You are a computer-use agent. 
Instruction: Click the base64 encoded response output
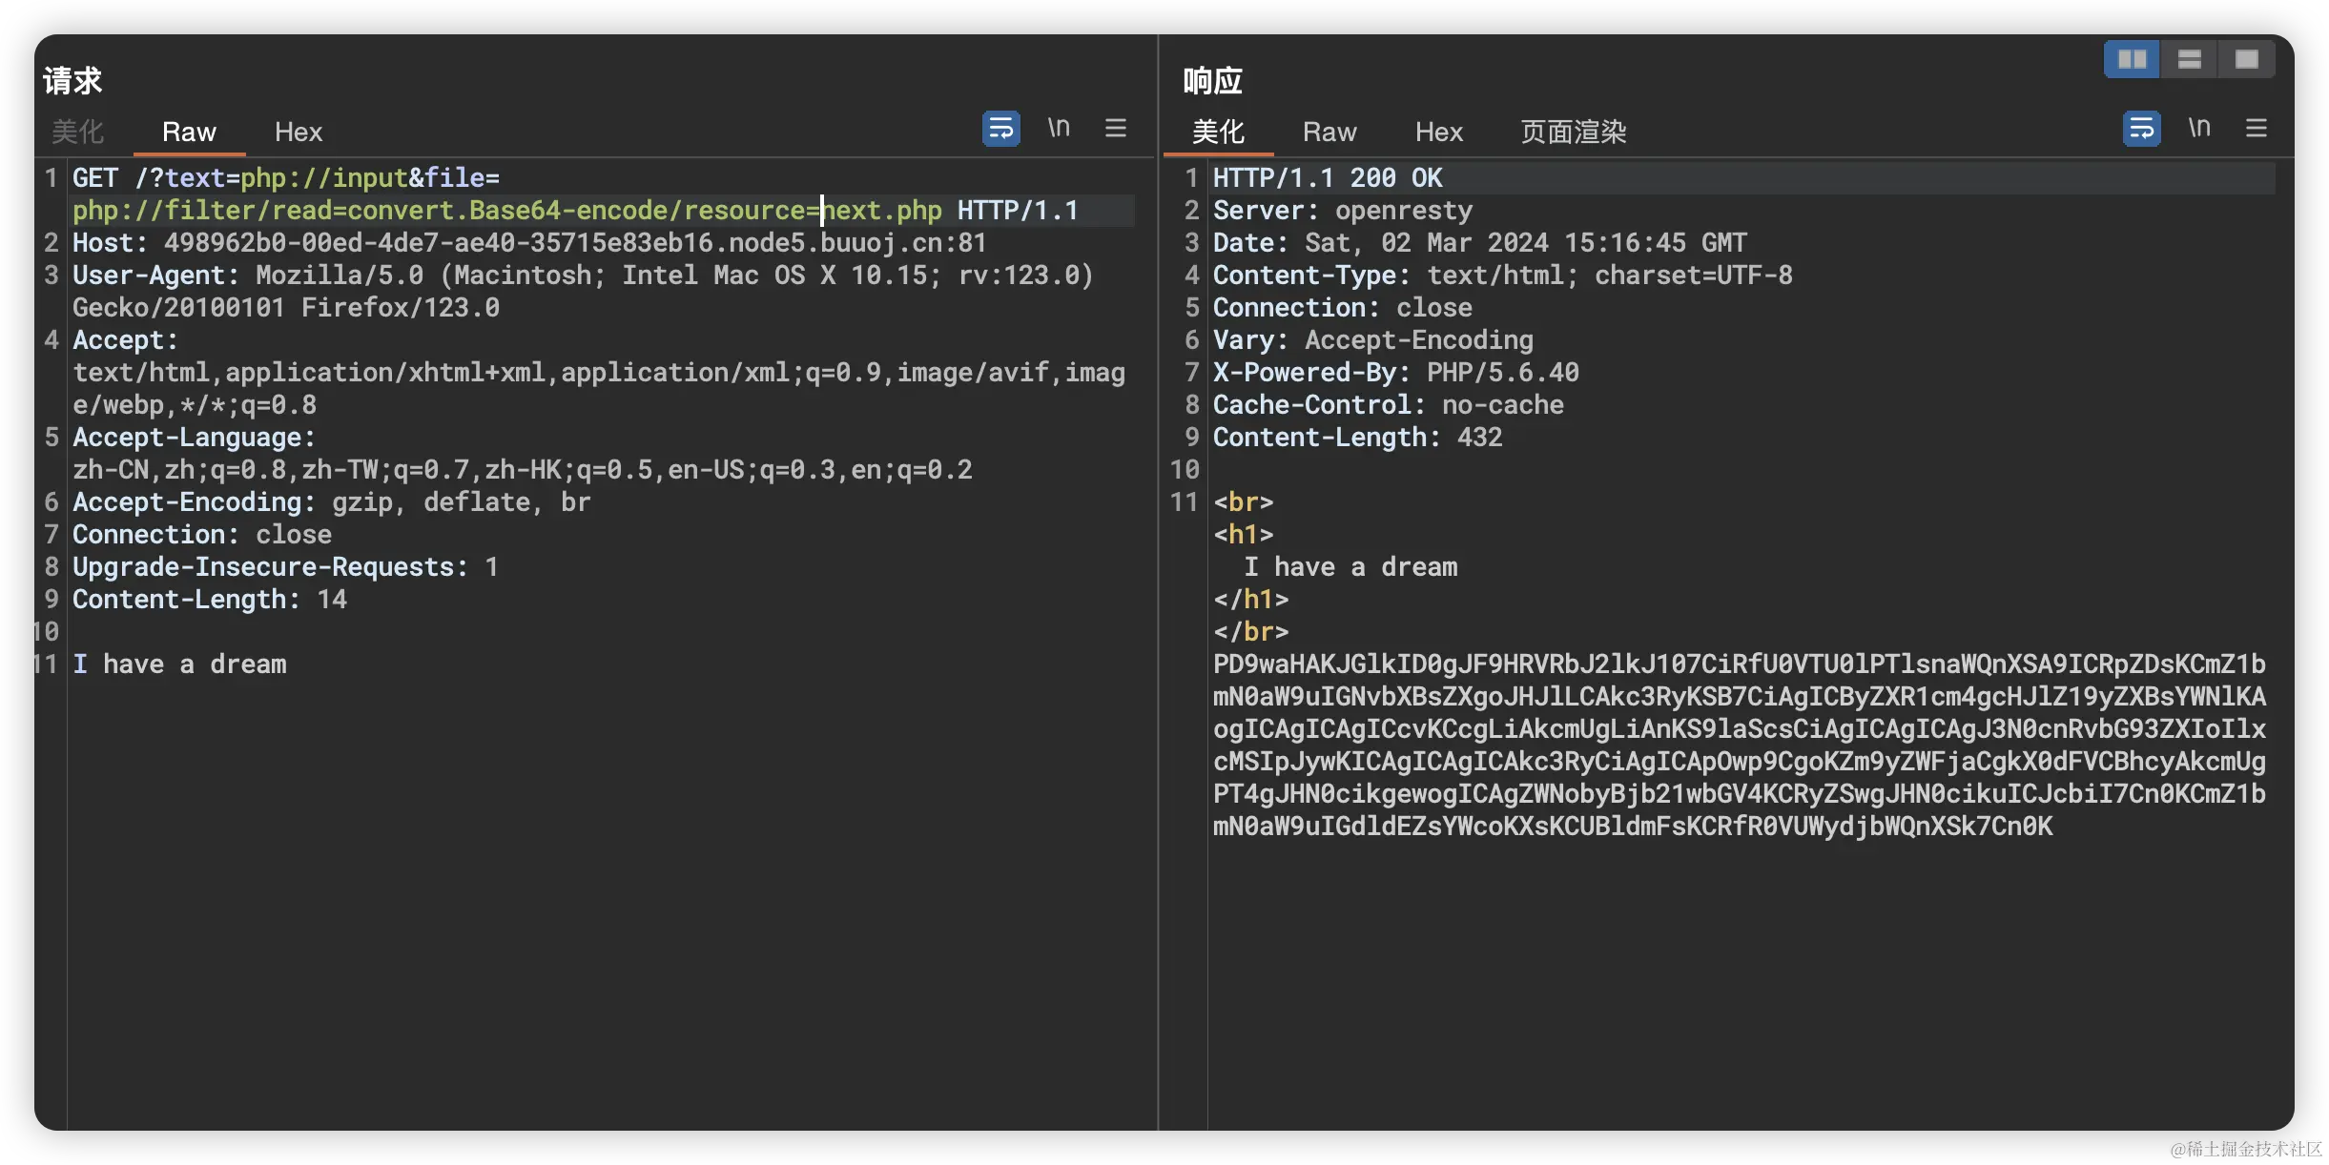point(1738,746)
